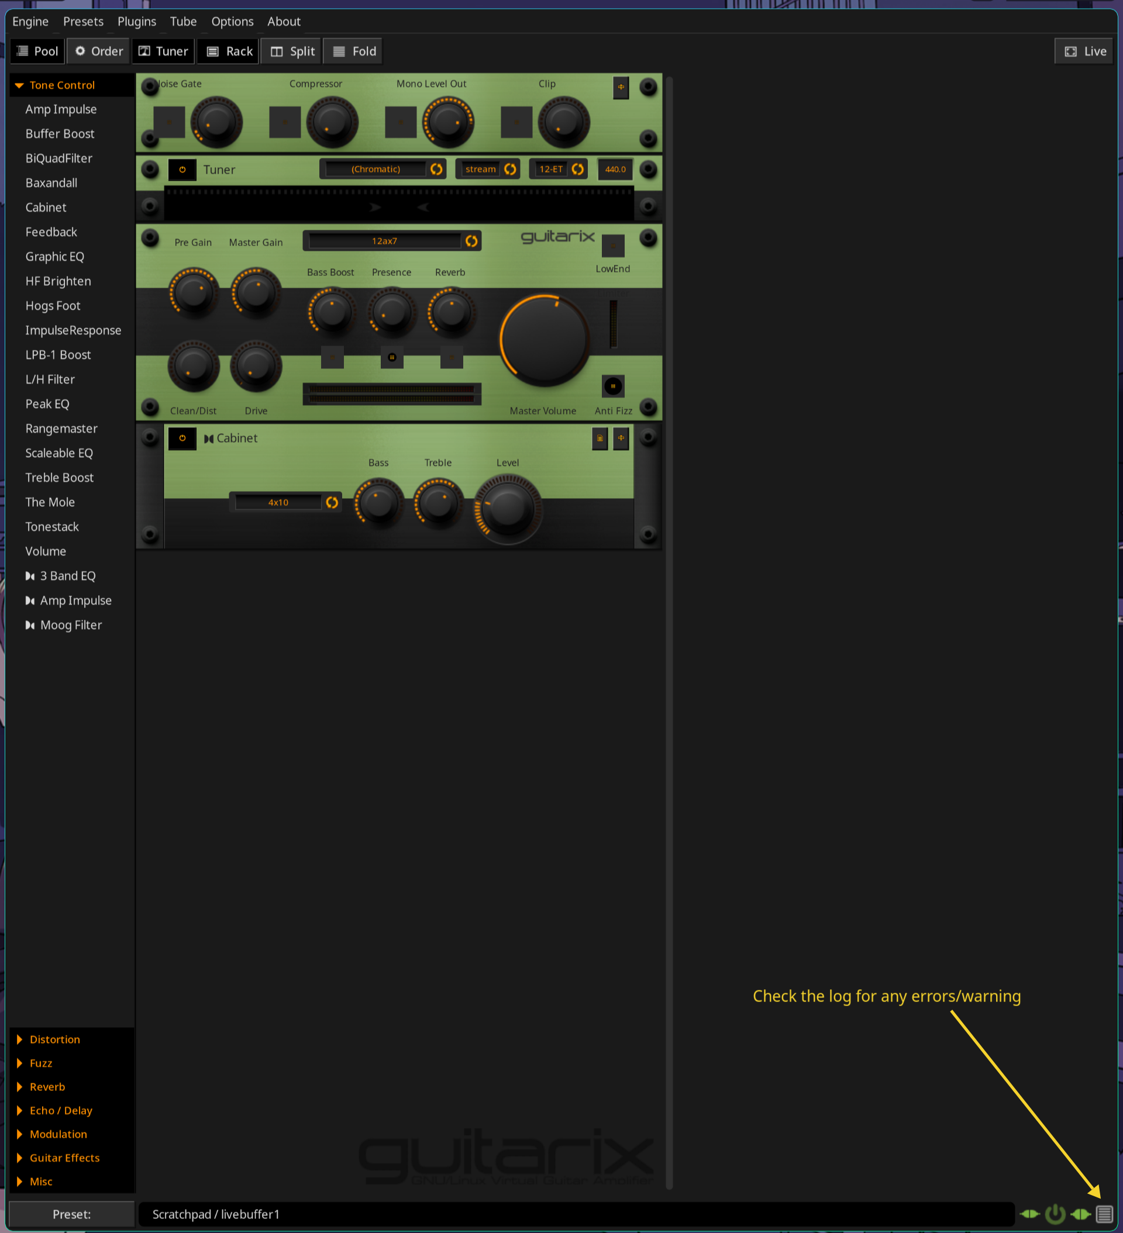Viewport: 1123px width, 1233px height.
Task: Switch to Rack view
Action: 228,51
